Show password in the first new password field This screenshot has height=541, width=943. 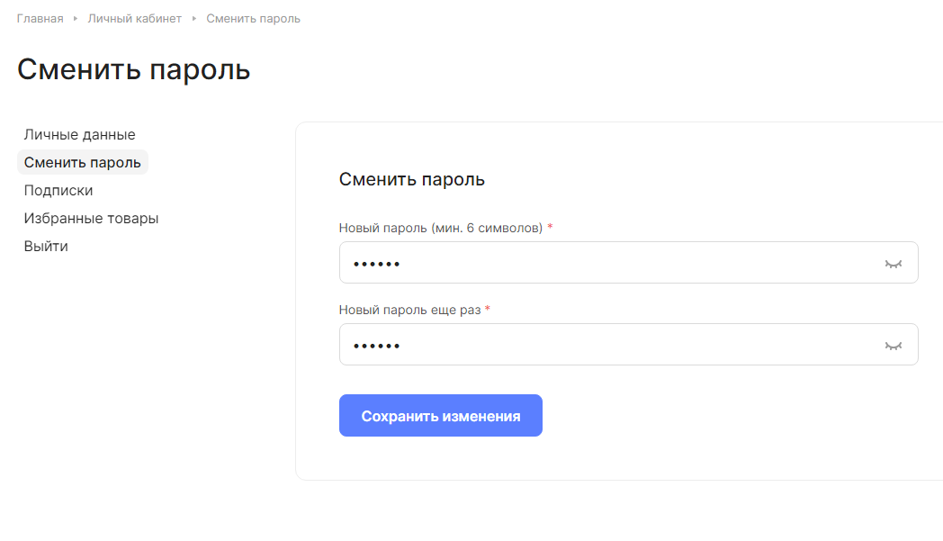[x=894, y=264]
